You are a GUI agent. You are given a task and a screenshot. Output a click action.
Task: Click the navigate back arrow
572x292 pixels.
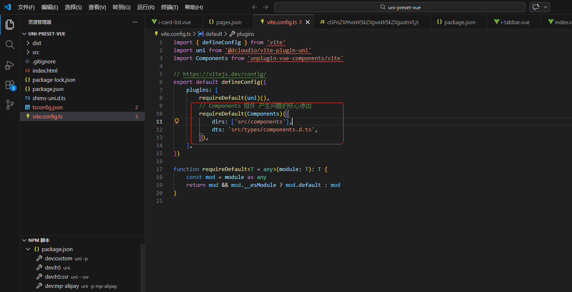tap(255, 7)
